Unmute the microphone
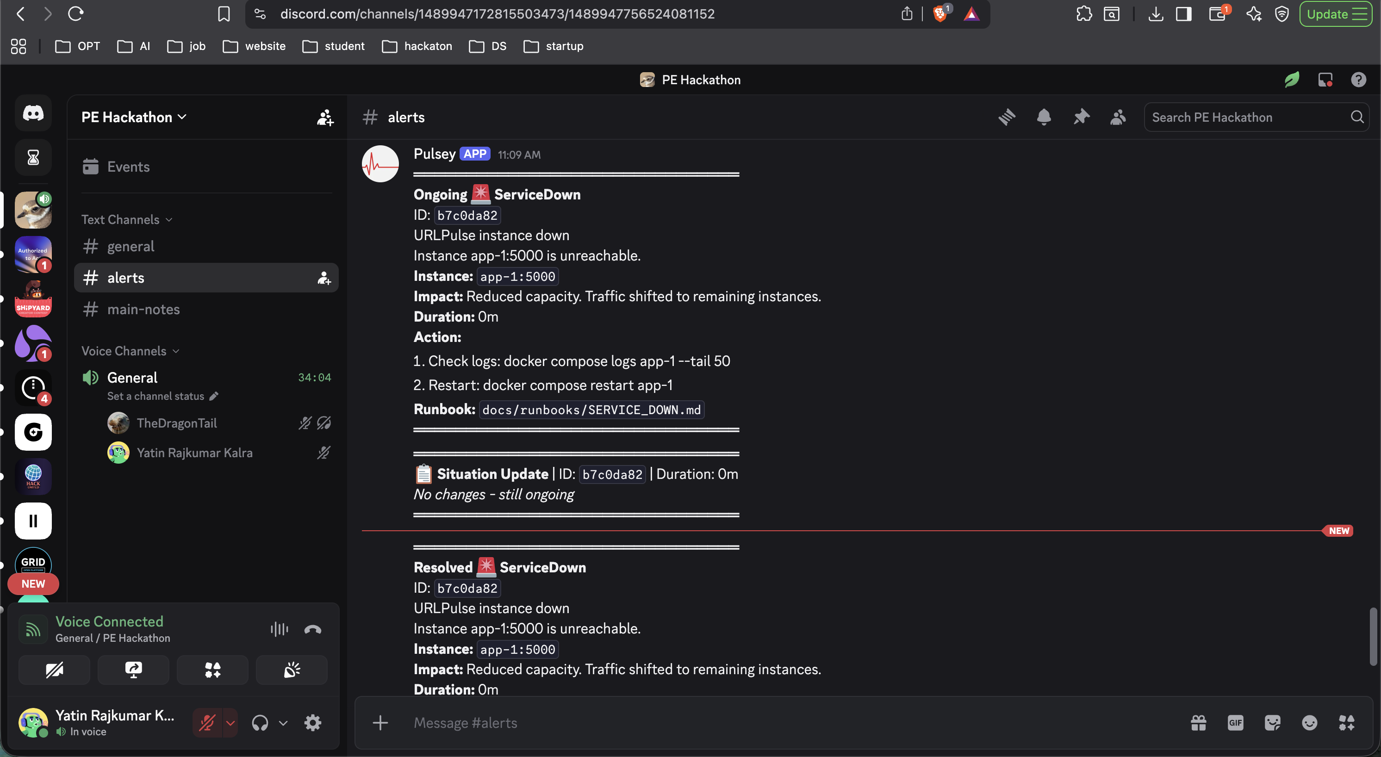 pos(207,723)
